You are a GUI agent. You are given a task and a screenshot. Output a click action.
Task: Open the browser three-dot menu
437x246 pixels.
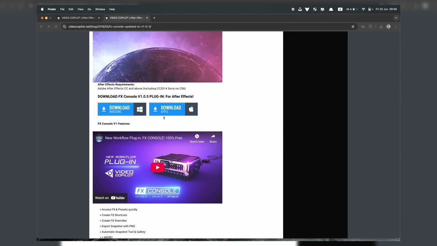[396, 27]
